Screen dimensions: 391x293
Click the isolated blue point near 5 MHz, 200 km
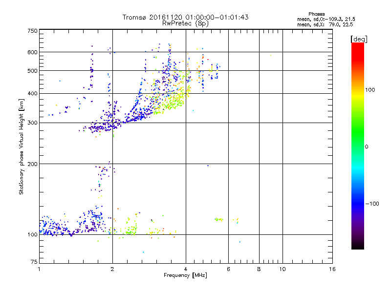click(208, 166)
